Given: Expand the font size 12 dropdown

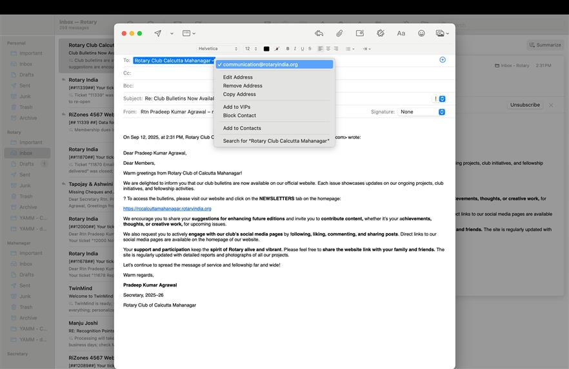Looking at the screenshot, I should (x=251, y=49).
